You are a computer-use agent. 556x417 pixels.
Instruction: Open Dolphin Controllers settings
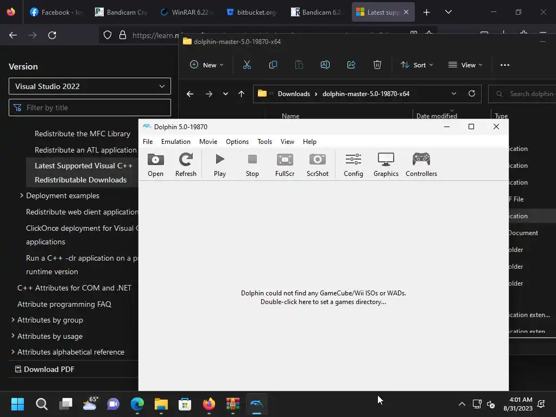tap(421, 165)
